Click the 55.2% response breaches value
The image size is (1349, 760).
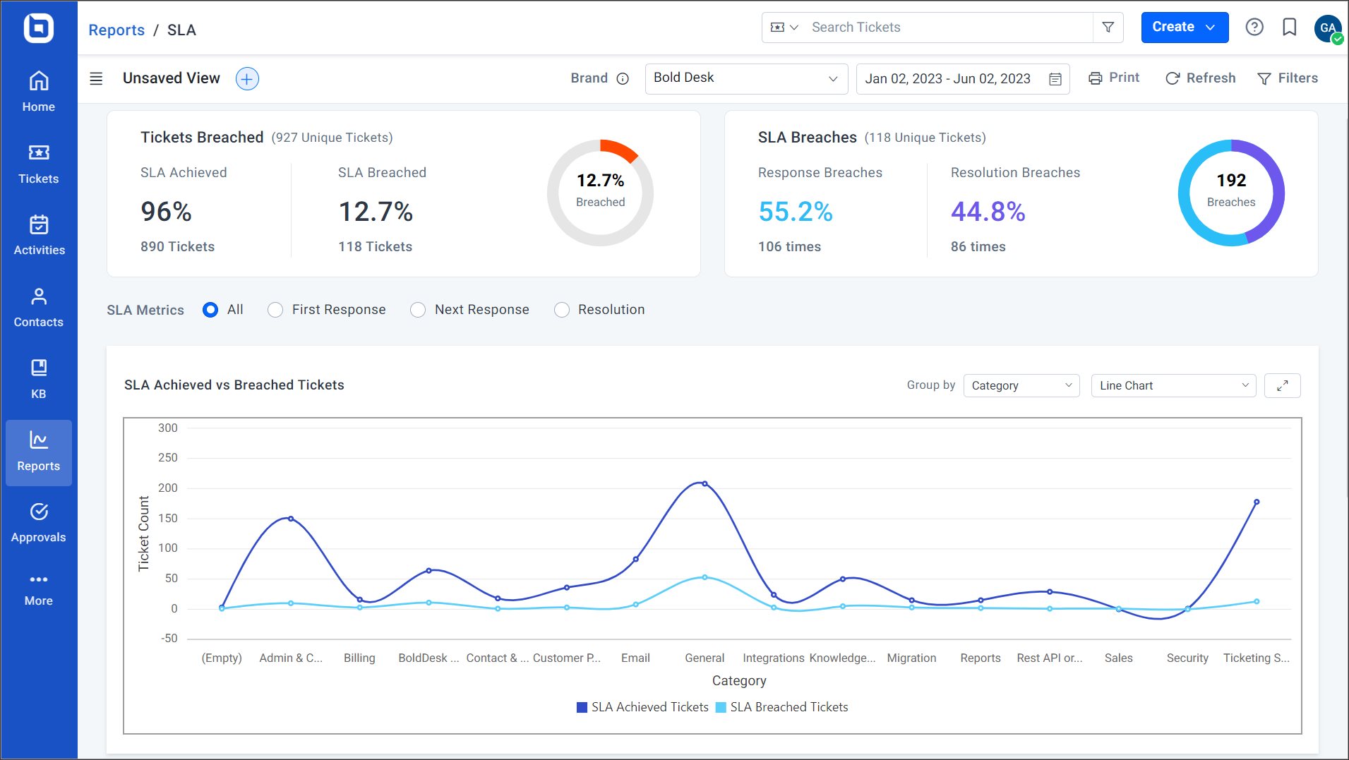(x=796, y=212)
